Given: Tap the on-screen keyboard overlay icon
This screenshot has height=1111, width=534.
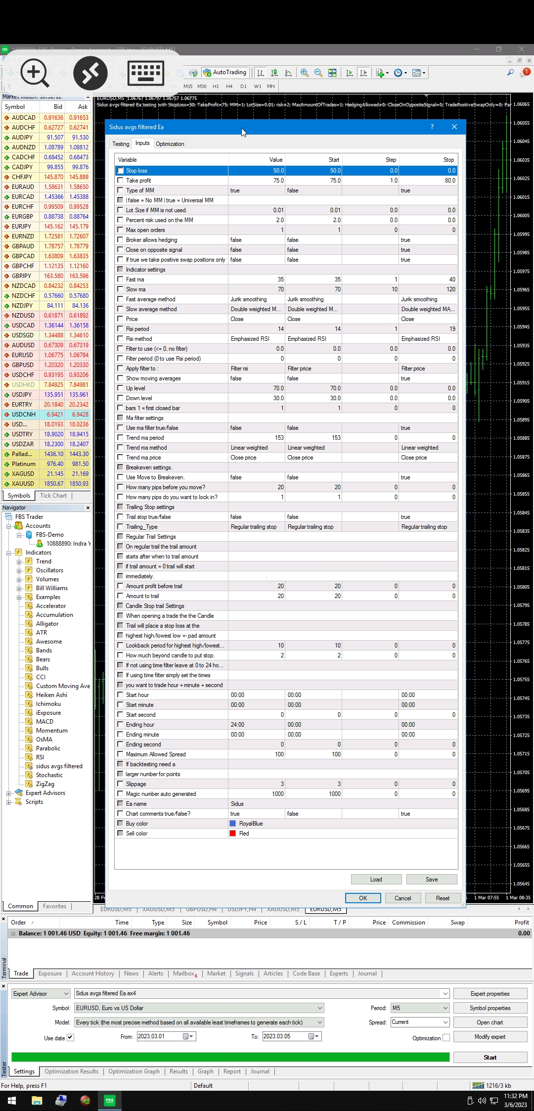Looking at the screenshot, I should click(x=146, y=73).
